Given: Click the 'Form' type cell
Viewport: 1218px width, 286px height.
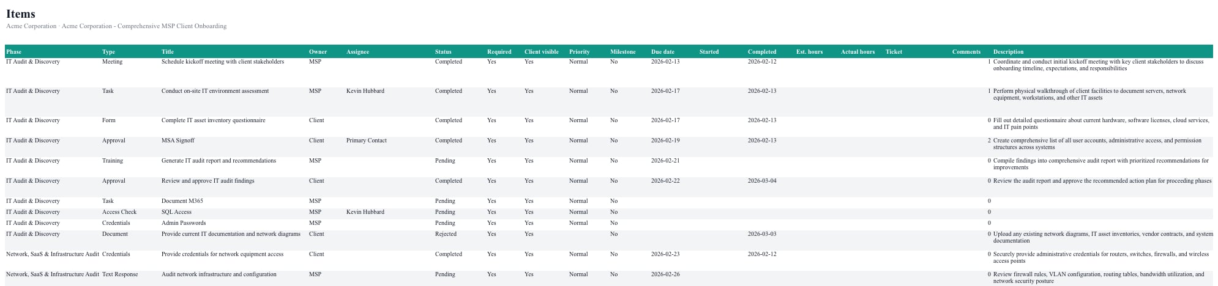Looking at the screenshot, I should point(109,120).
